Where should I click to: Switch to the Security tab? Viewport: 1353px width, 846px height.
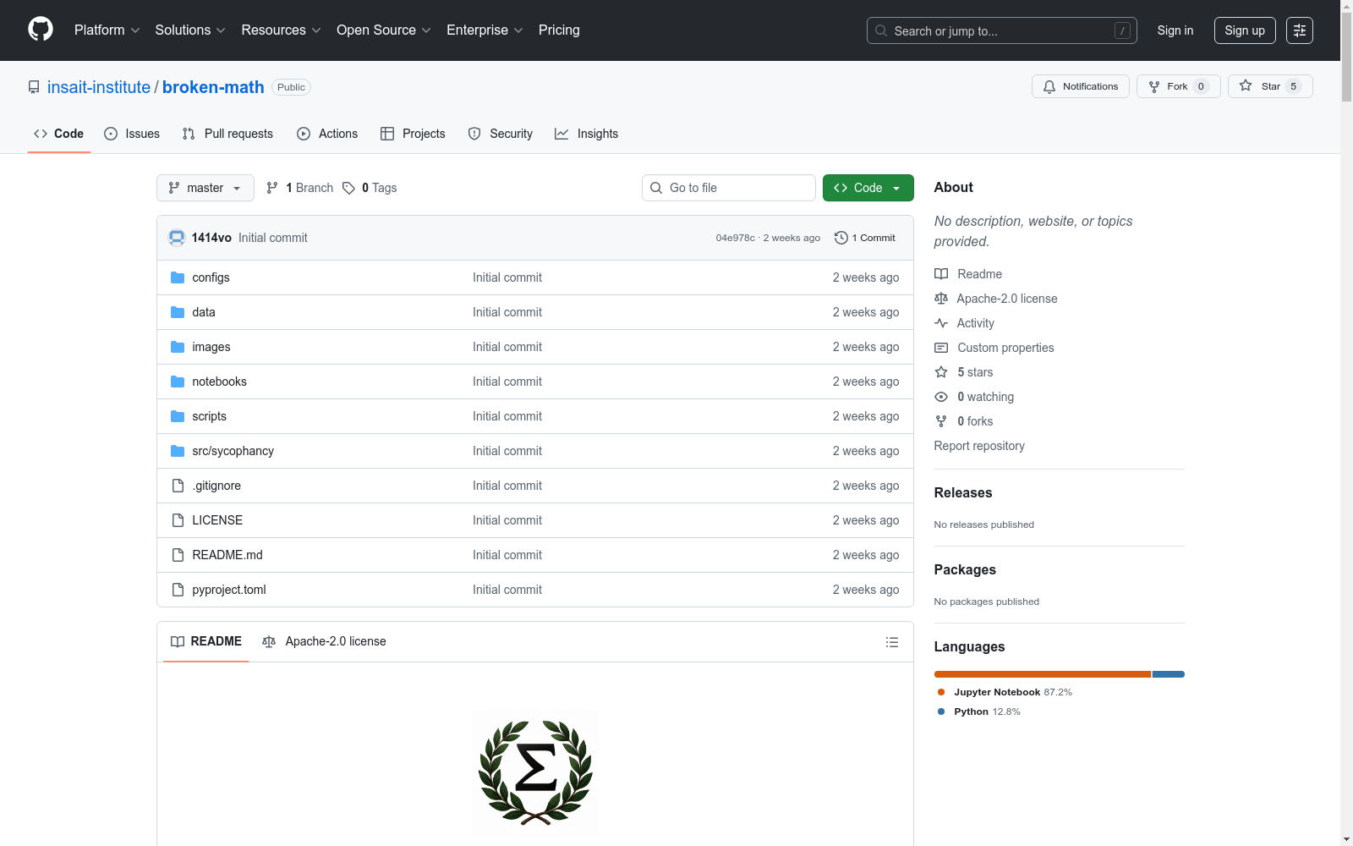point(501,134)
